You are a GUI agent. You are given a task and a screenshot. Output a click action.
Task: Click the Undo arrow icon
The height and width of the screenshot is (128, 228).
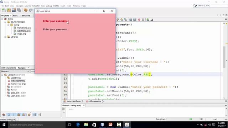(x=26, y=10)
